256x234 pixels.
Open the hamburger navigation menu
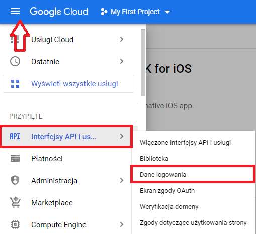point(15,12)
